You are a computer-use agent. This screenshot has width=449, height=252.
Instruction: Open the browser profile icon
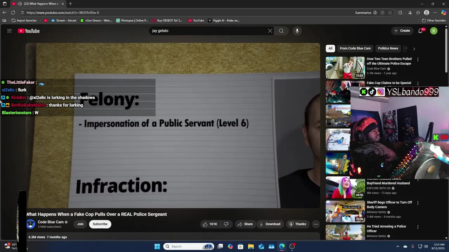coord(427,13)
